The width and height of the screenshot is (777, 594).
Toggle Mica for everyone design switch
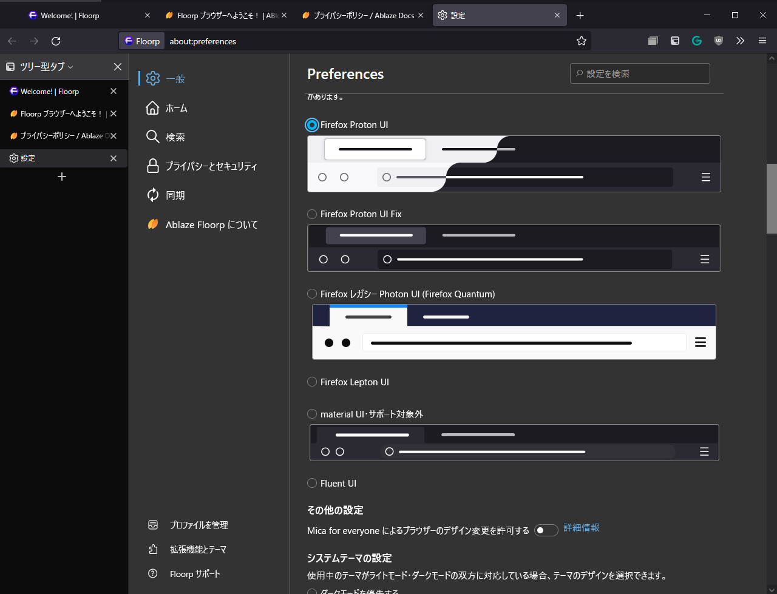click(x=546, y=530)
